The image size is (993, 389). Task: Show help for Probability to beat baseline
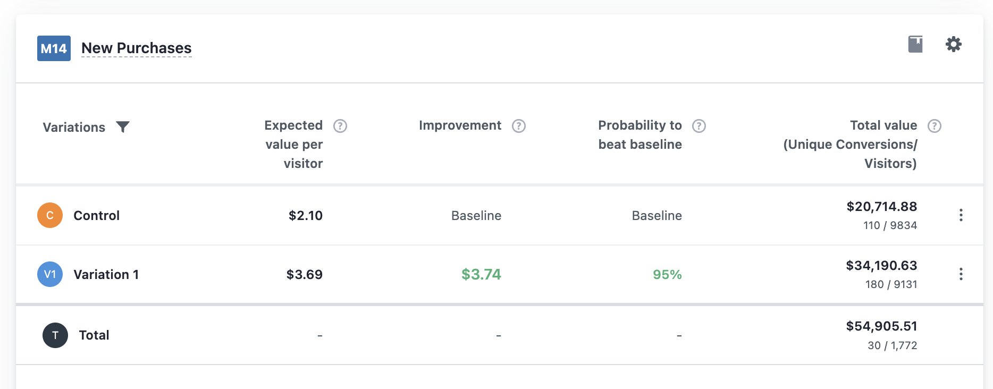[x=699, y=126]
